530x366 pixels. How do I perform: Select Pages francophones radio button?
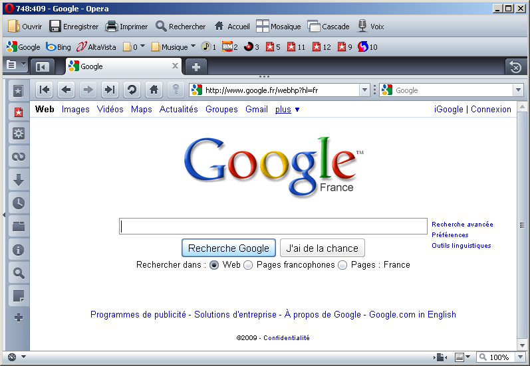point(248,265)
